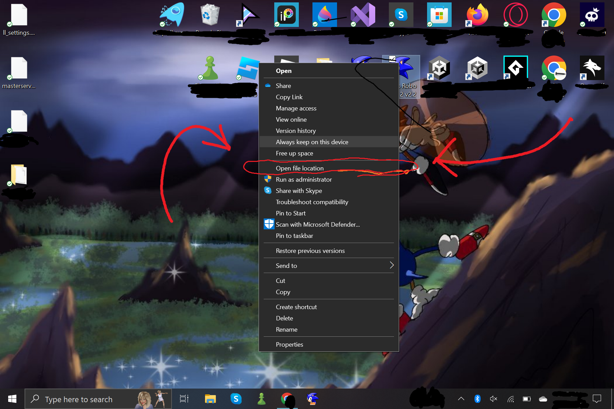Viewport: 614px width, 409px height.
Task: Select the masterserv file on desktop
Action: click(19, 73)
